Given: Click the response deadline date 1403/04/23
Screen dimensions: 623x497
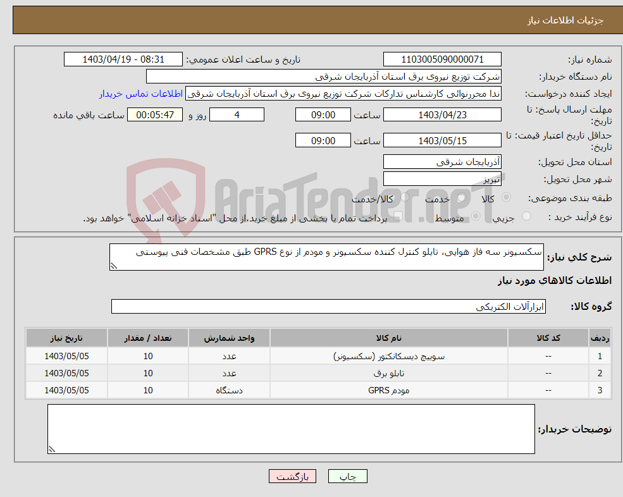Looking at the screenshot, I should coord(442,115).
